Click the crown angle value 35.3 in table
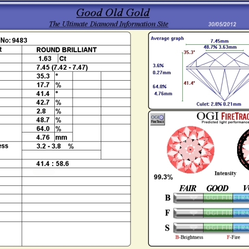The image size is (249, 249). (x=43, y=76)
